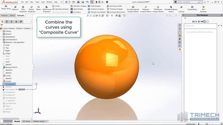Open Undercut Analysis
This screenshot has height=125, width=223.
click(x=96, y=9)
